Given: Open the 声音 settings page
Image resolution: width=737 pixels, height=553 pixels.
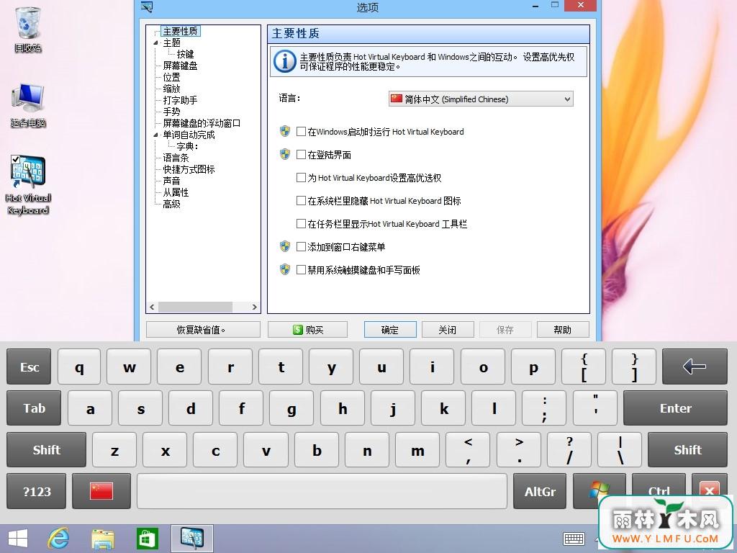Looking at the screenshot, I should pos(171,181).
